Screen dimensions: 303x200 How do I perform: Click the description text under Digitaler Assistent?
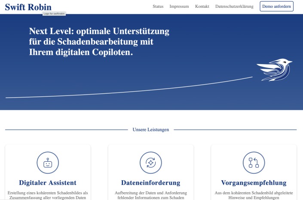pyautogui.click(x=48, y=195)
